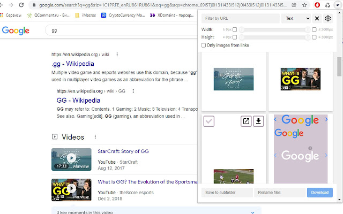Enable minimum height filter checkbox
The image size is (343, 214).
pyautogui.click(x=235, y=37)
